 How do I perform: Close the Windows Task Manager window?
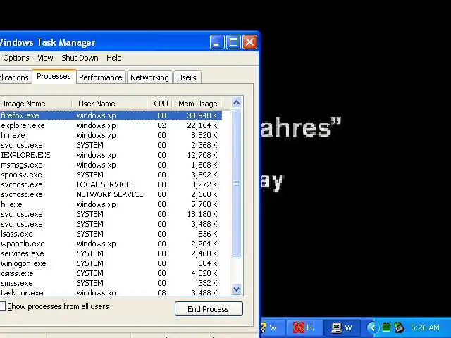[x=249, y=42]
